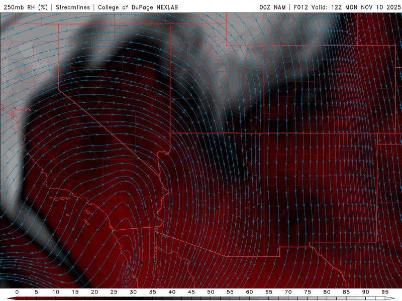This screenshot has width=402, height=301.
Task: Click the 10 value on color scale
Action: coord(56,292)
